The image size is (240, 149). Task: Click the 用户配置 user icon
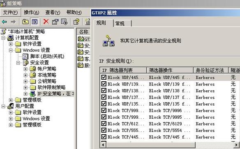click(x=10, y=106)
